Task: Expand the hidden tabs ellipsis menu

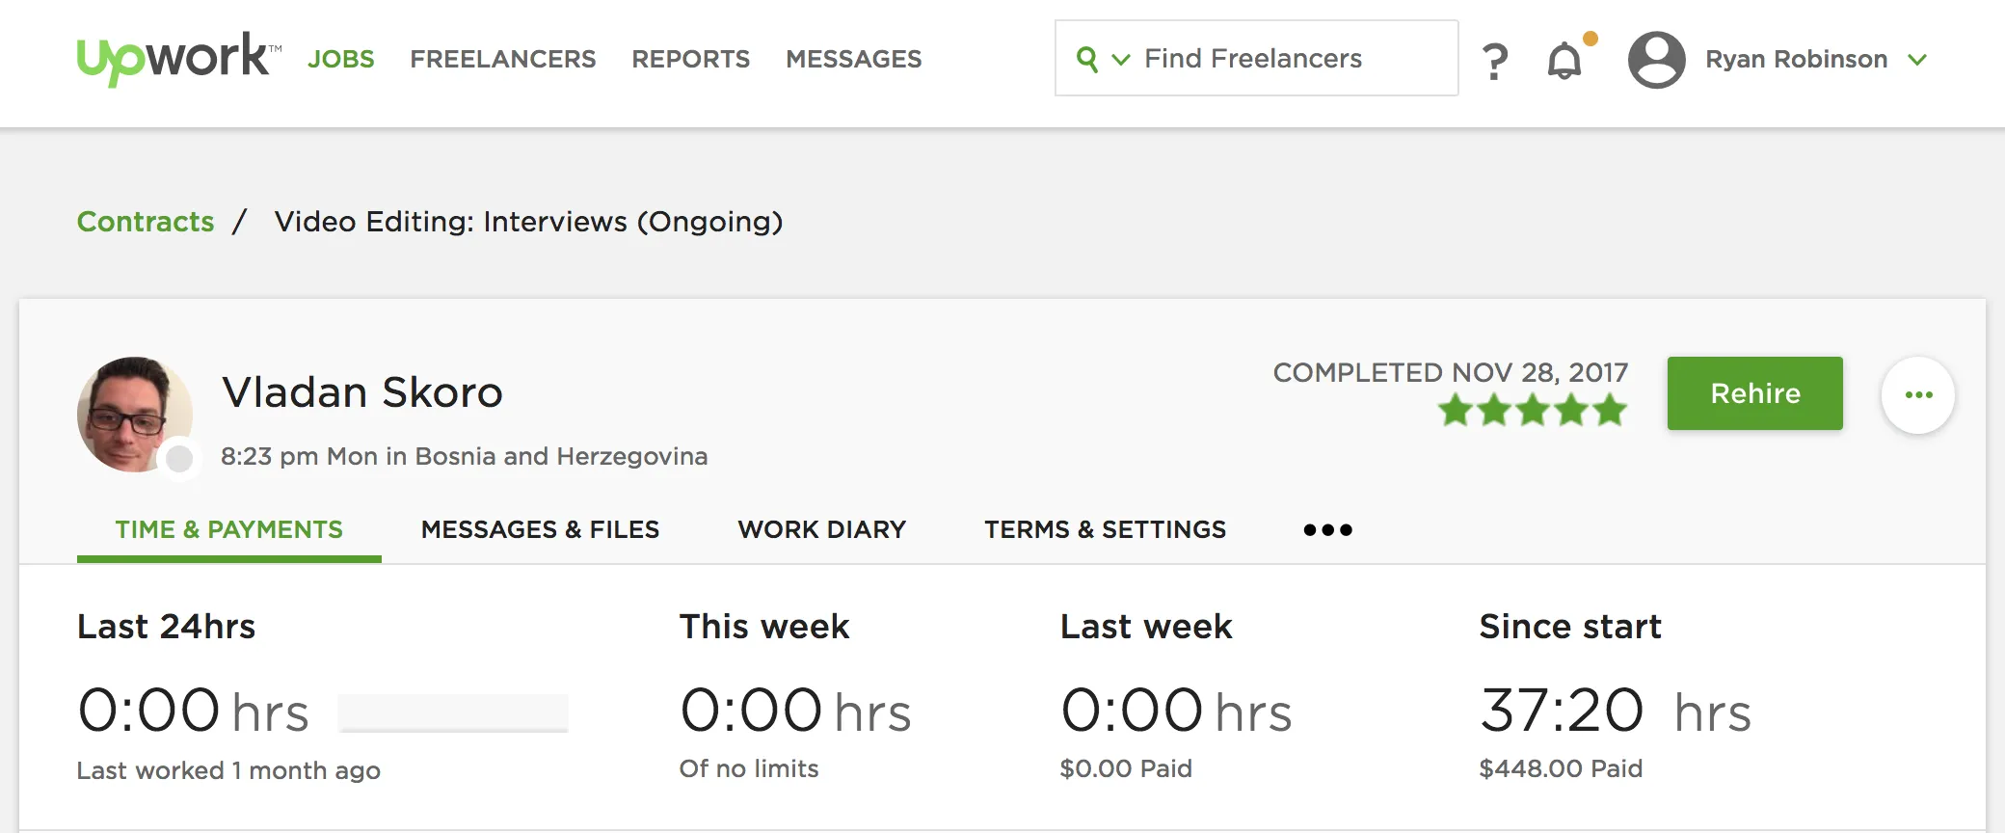Action: (1329, 529)
